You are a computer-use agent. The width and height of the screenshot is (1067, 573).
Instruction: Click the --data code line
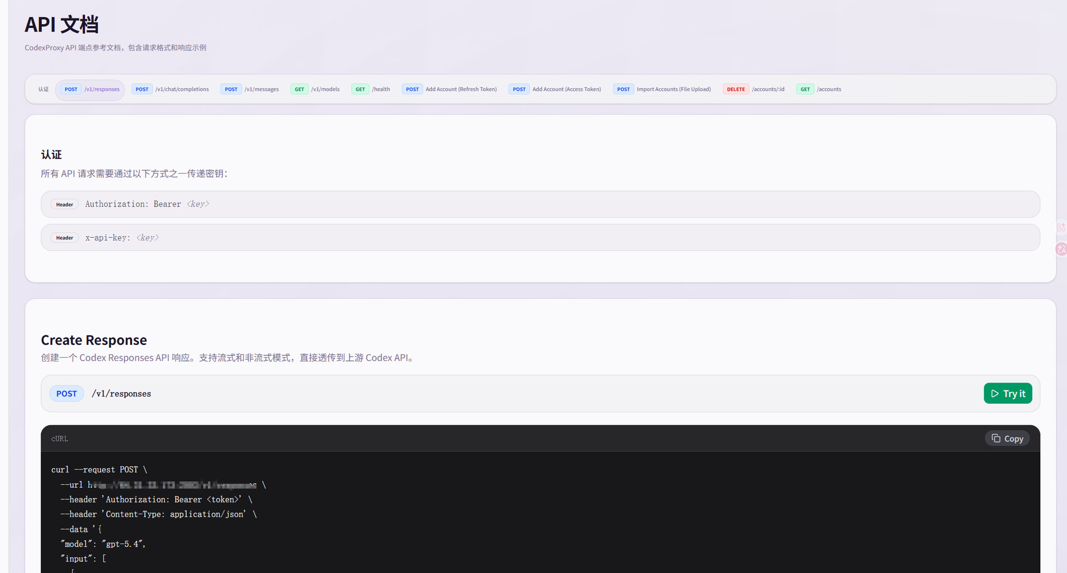click(81, 529)
